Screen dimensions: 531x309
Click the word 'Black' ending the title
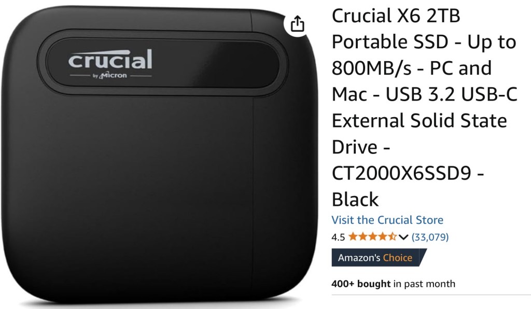[355, 199]
